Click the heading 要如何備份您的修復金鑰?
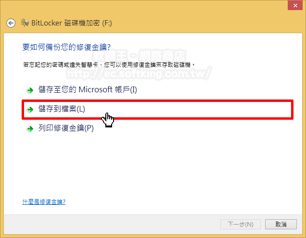 click(x=66, y=47)
